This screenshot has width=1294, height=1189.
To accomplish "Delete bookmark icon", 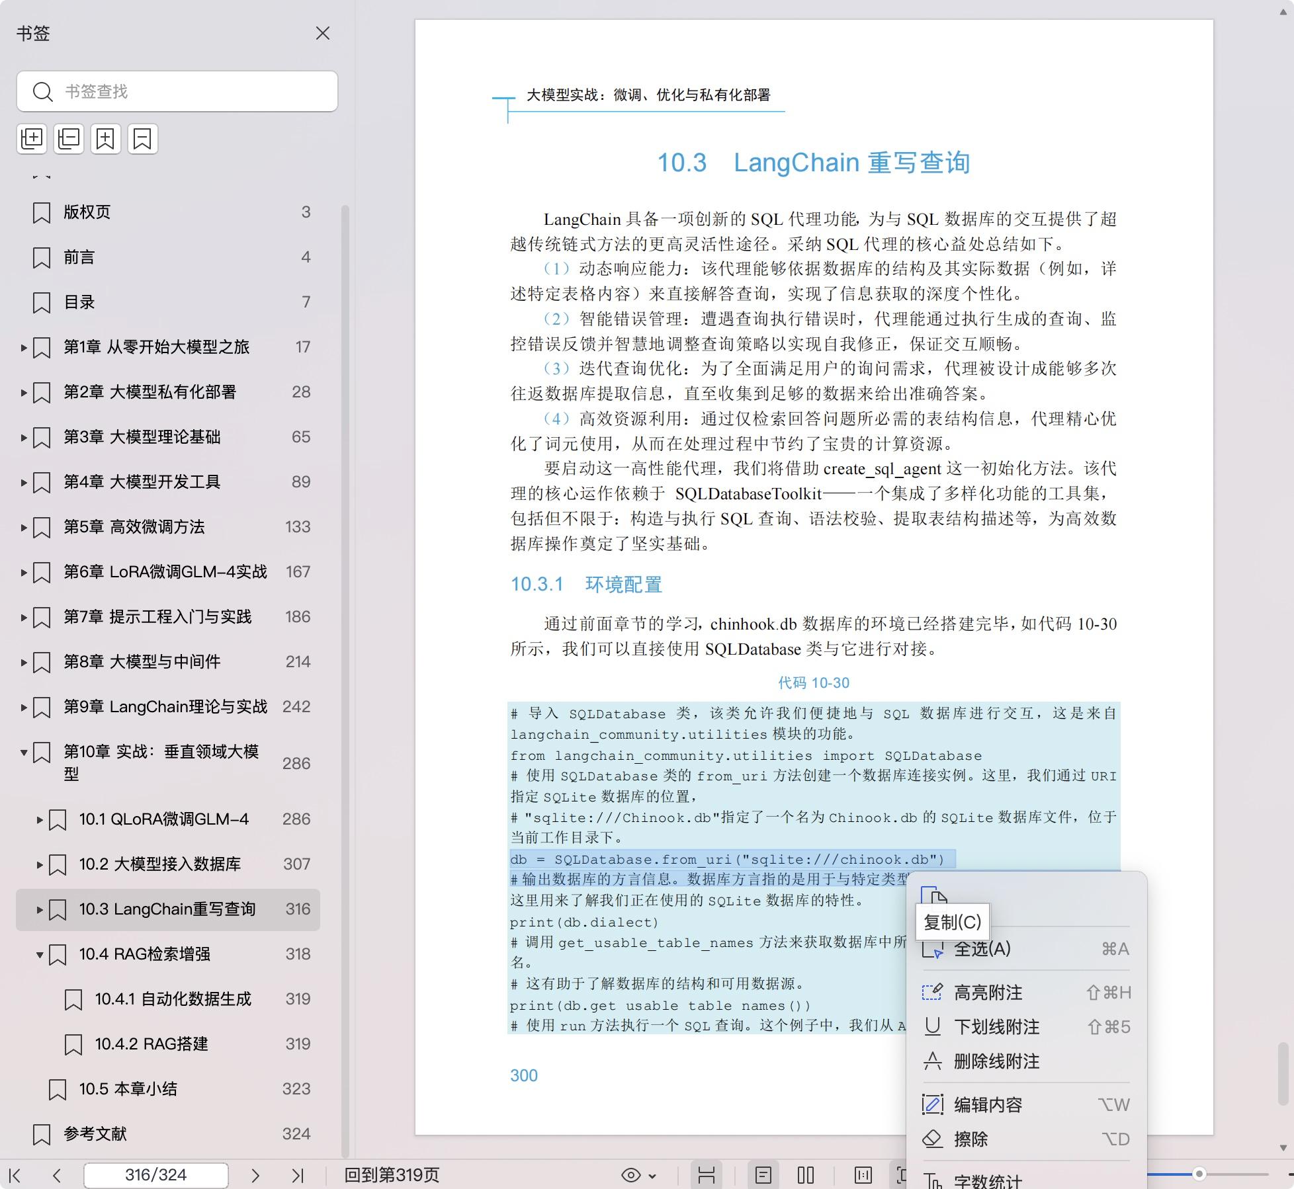I will tap(143, 139).
